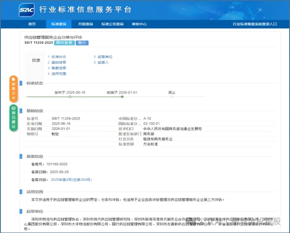Jump to 起草人 in the contents
The image size is (290, 233).
pyautogui.click(x=103, y=62)
